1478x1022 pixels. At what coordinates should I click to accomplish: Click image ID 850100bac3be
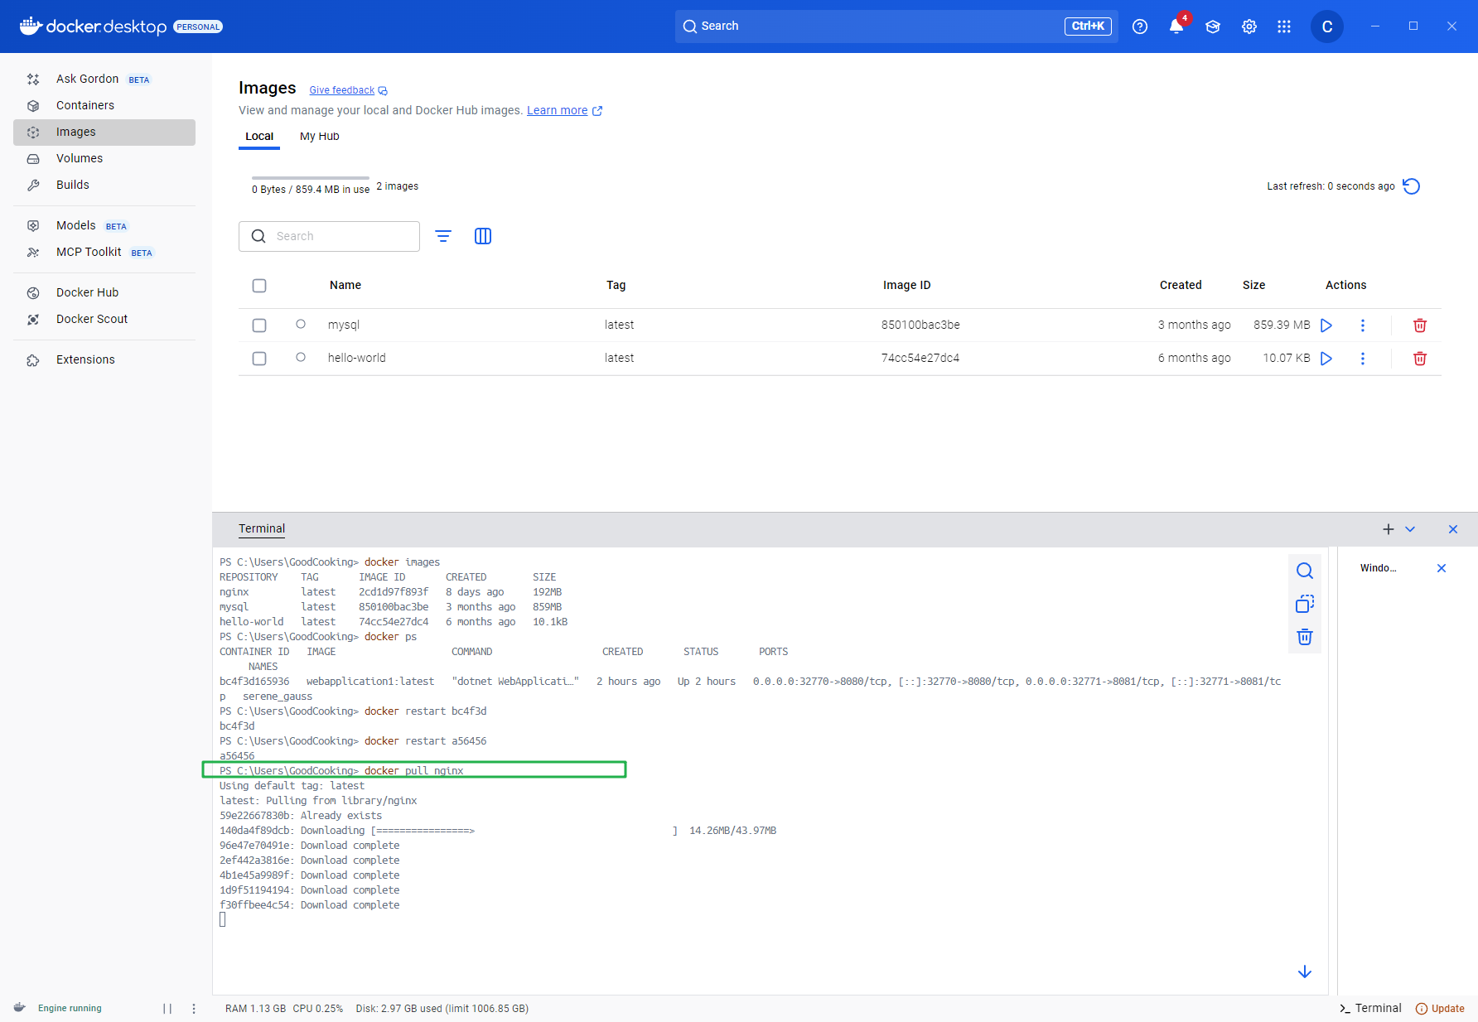click(x=920, y=325)
